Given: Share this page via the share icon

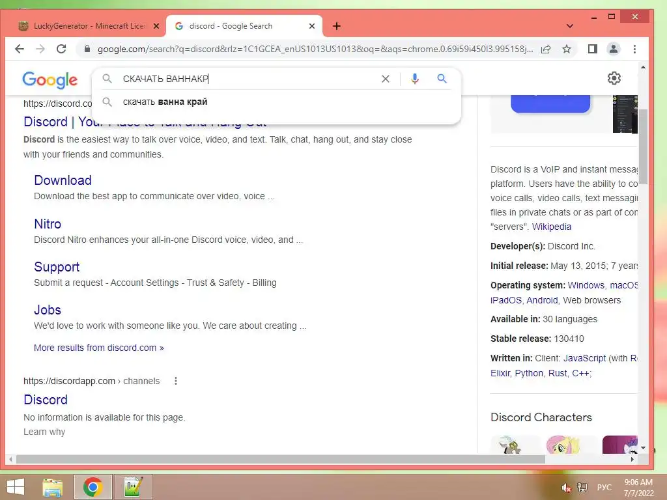Looking at the screenshot, I should tap(546, 49).
